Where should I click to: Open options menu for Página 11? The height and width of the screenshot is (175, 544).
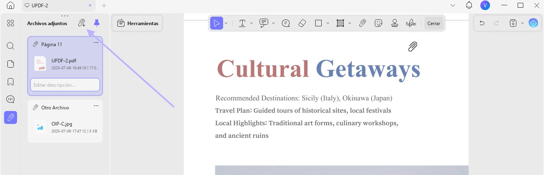(96, 43)
